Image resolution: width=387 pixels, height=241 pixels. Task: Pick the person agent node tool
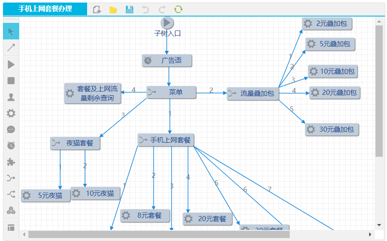[11, 97]
